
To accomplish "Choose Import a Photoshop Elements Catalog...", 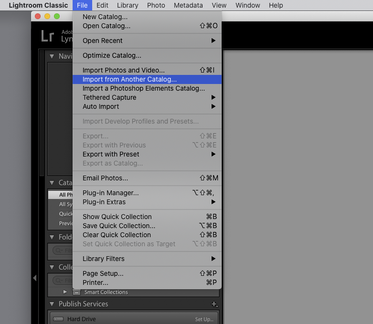I will pyautogui.click(x=147, y=88).
